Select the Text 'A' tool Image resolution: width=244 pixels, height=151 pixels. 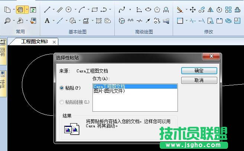(47, 21)
